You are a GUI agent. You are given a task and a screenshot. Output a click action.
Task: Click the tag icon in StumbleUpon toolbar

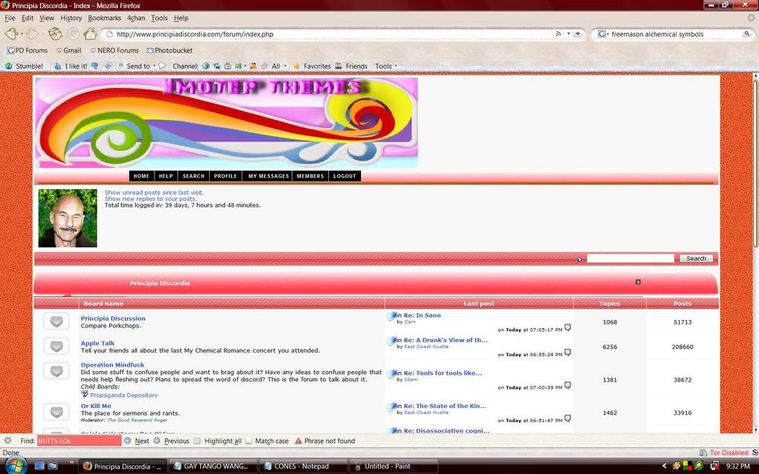(108, 66)
